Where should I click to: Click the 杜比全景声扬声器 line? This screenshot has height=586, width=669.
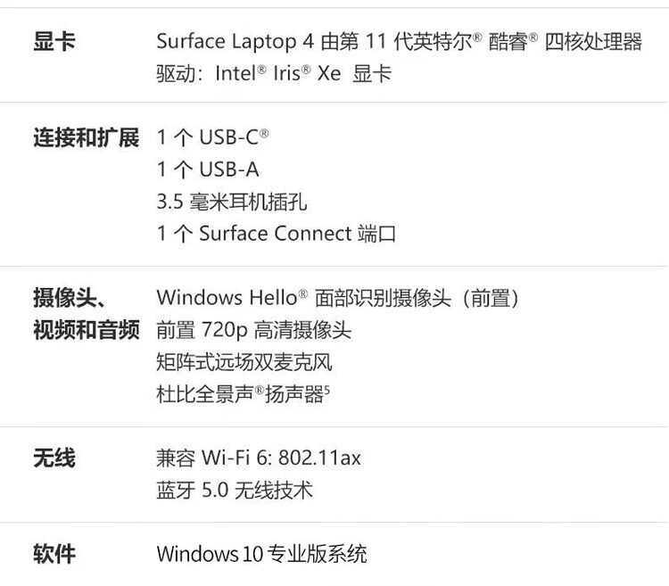click(x=239, y=394)
